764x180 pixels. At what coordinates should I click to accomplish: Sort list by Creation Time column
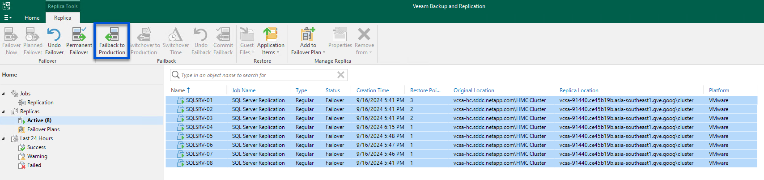coord(373,90)
